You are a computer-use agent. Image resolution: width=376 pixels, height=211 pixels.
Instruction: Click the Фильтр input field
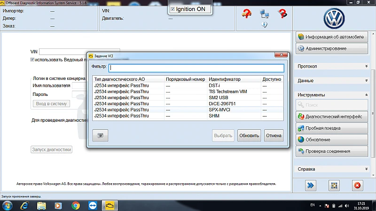point(196,68)
